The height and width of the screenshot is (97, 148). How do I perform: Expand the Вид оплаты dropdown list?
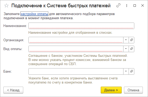[126, 49]
